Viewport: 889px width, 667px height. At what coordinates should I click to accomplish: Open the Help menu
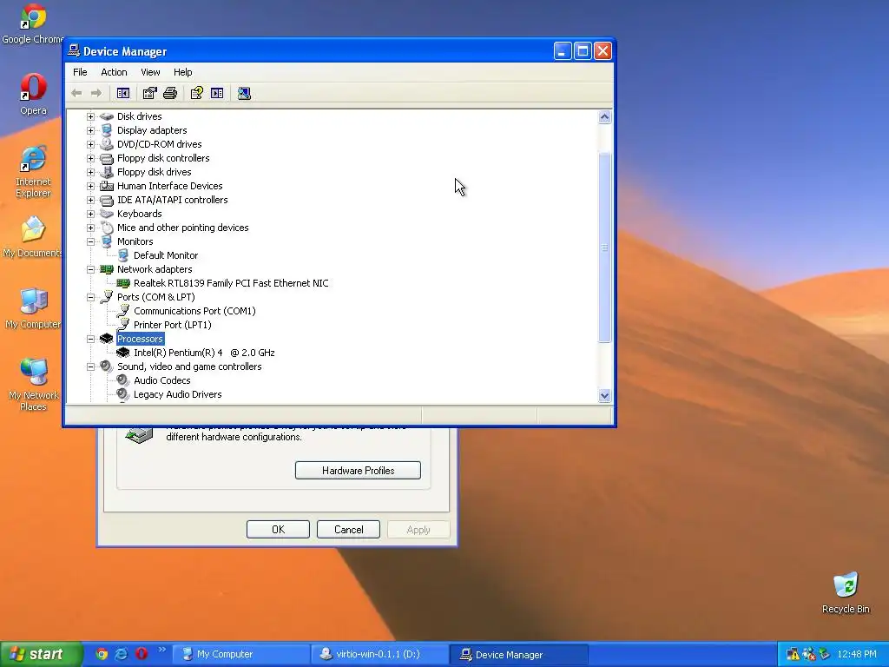[182, 72]
